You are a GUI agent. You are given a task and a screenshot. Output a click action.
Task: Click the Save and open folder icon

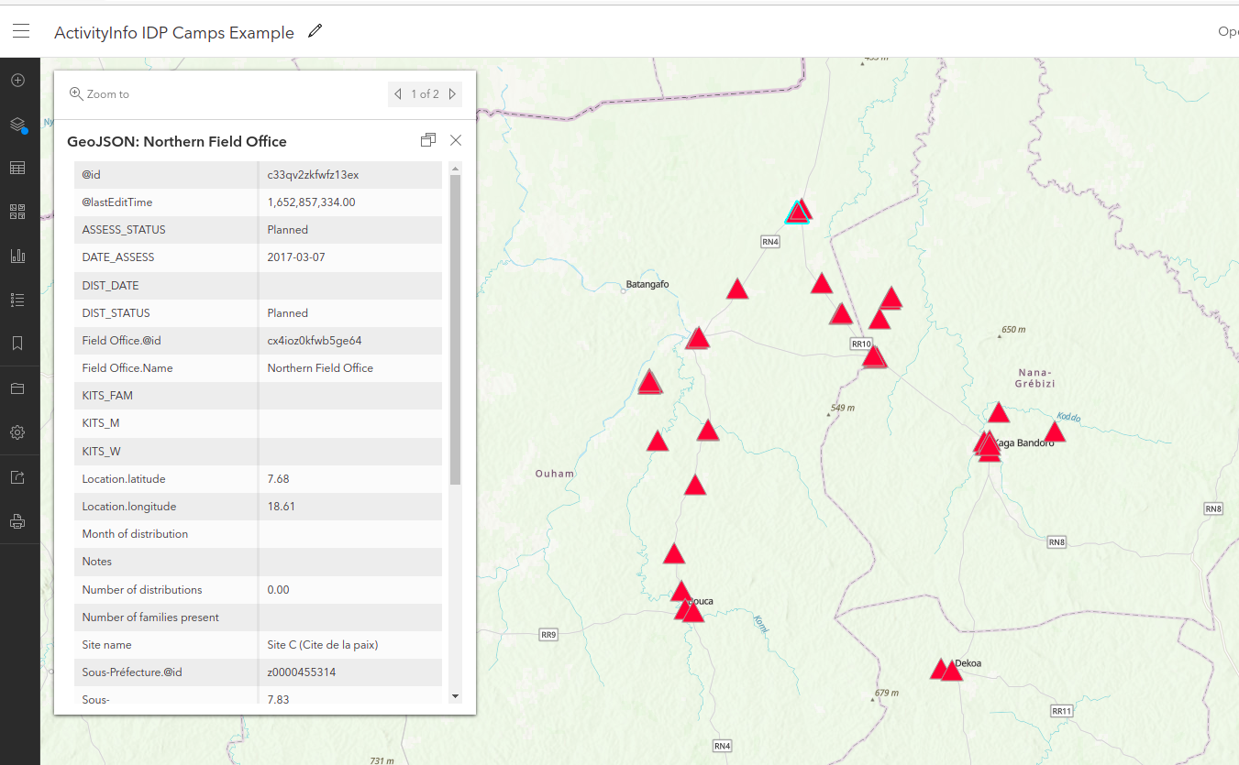coord(17,388)
